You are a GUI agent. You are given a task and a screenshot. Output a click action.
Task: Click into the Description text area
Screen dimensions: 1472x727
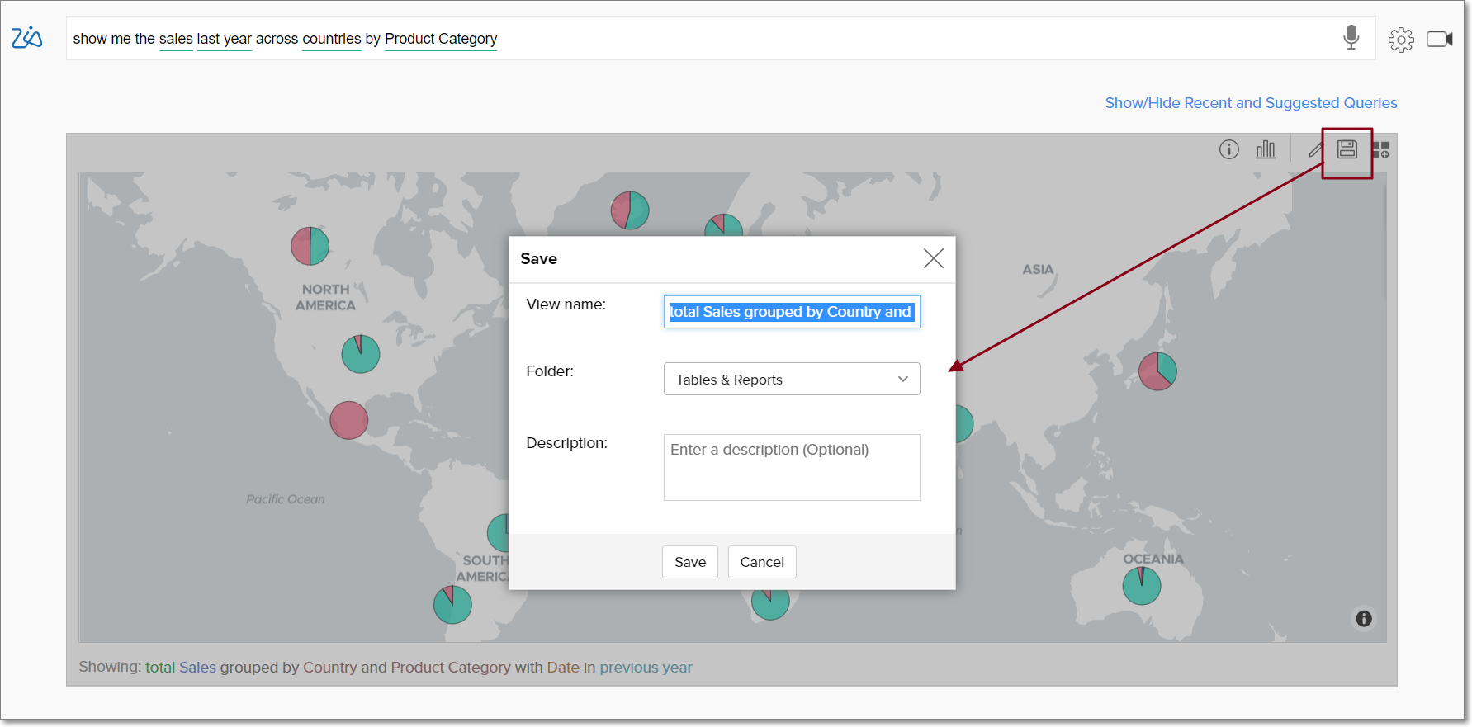(x=791, y=467)
